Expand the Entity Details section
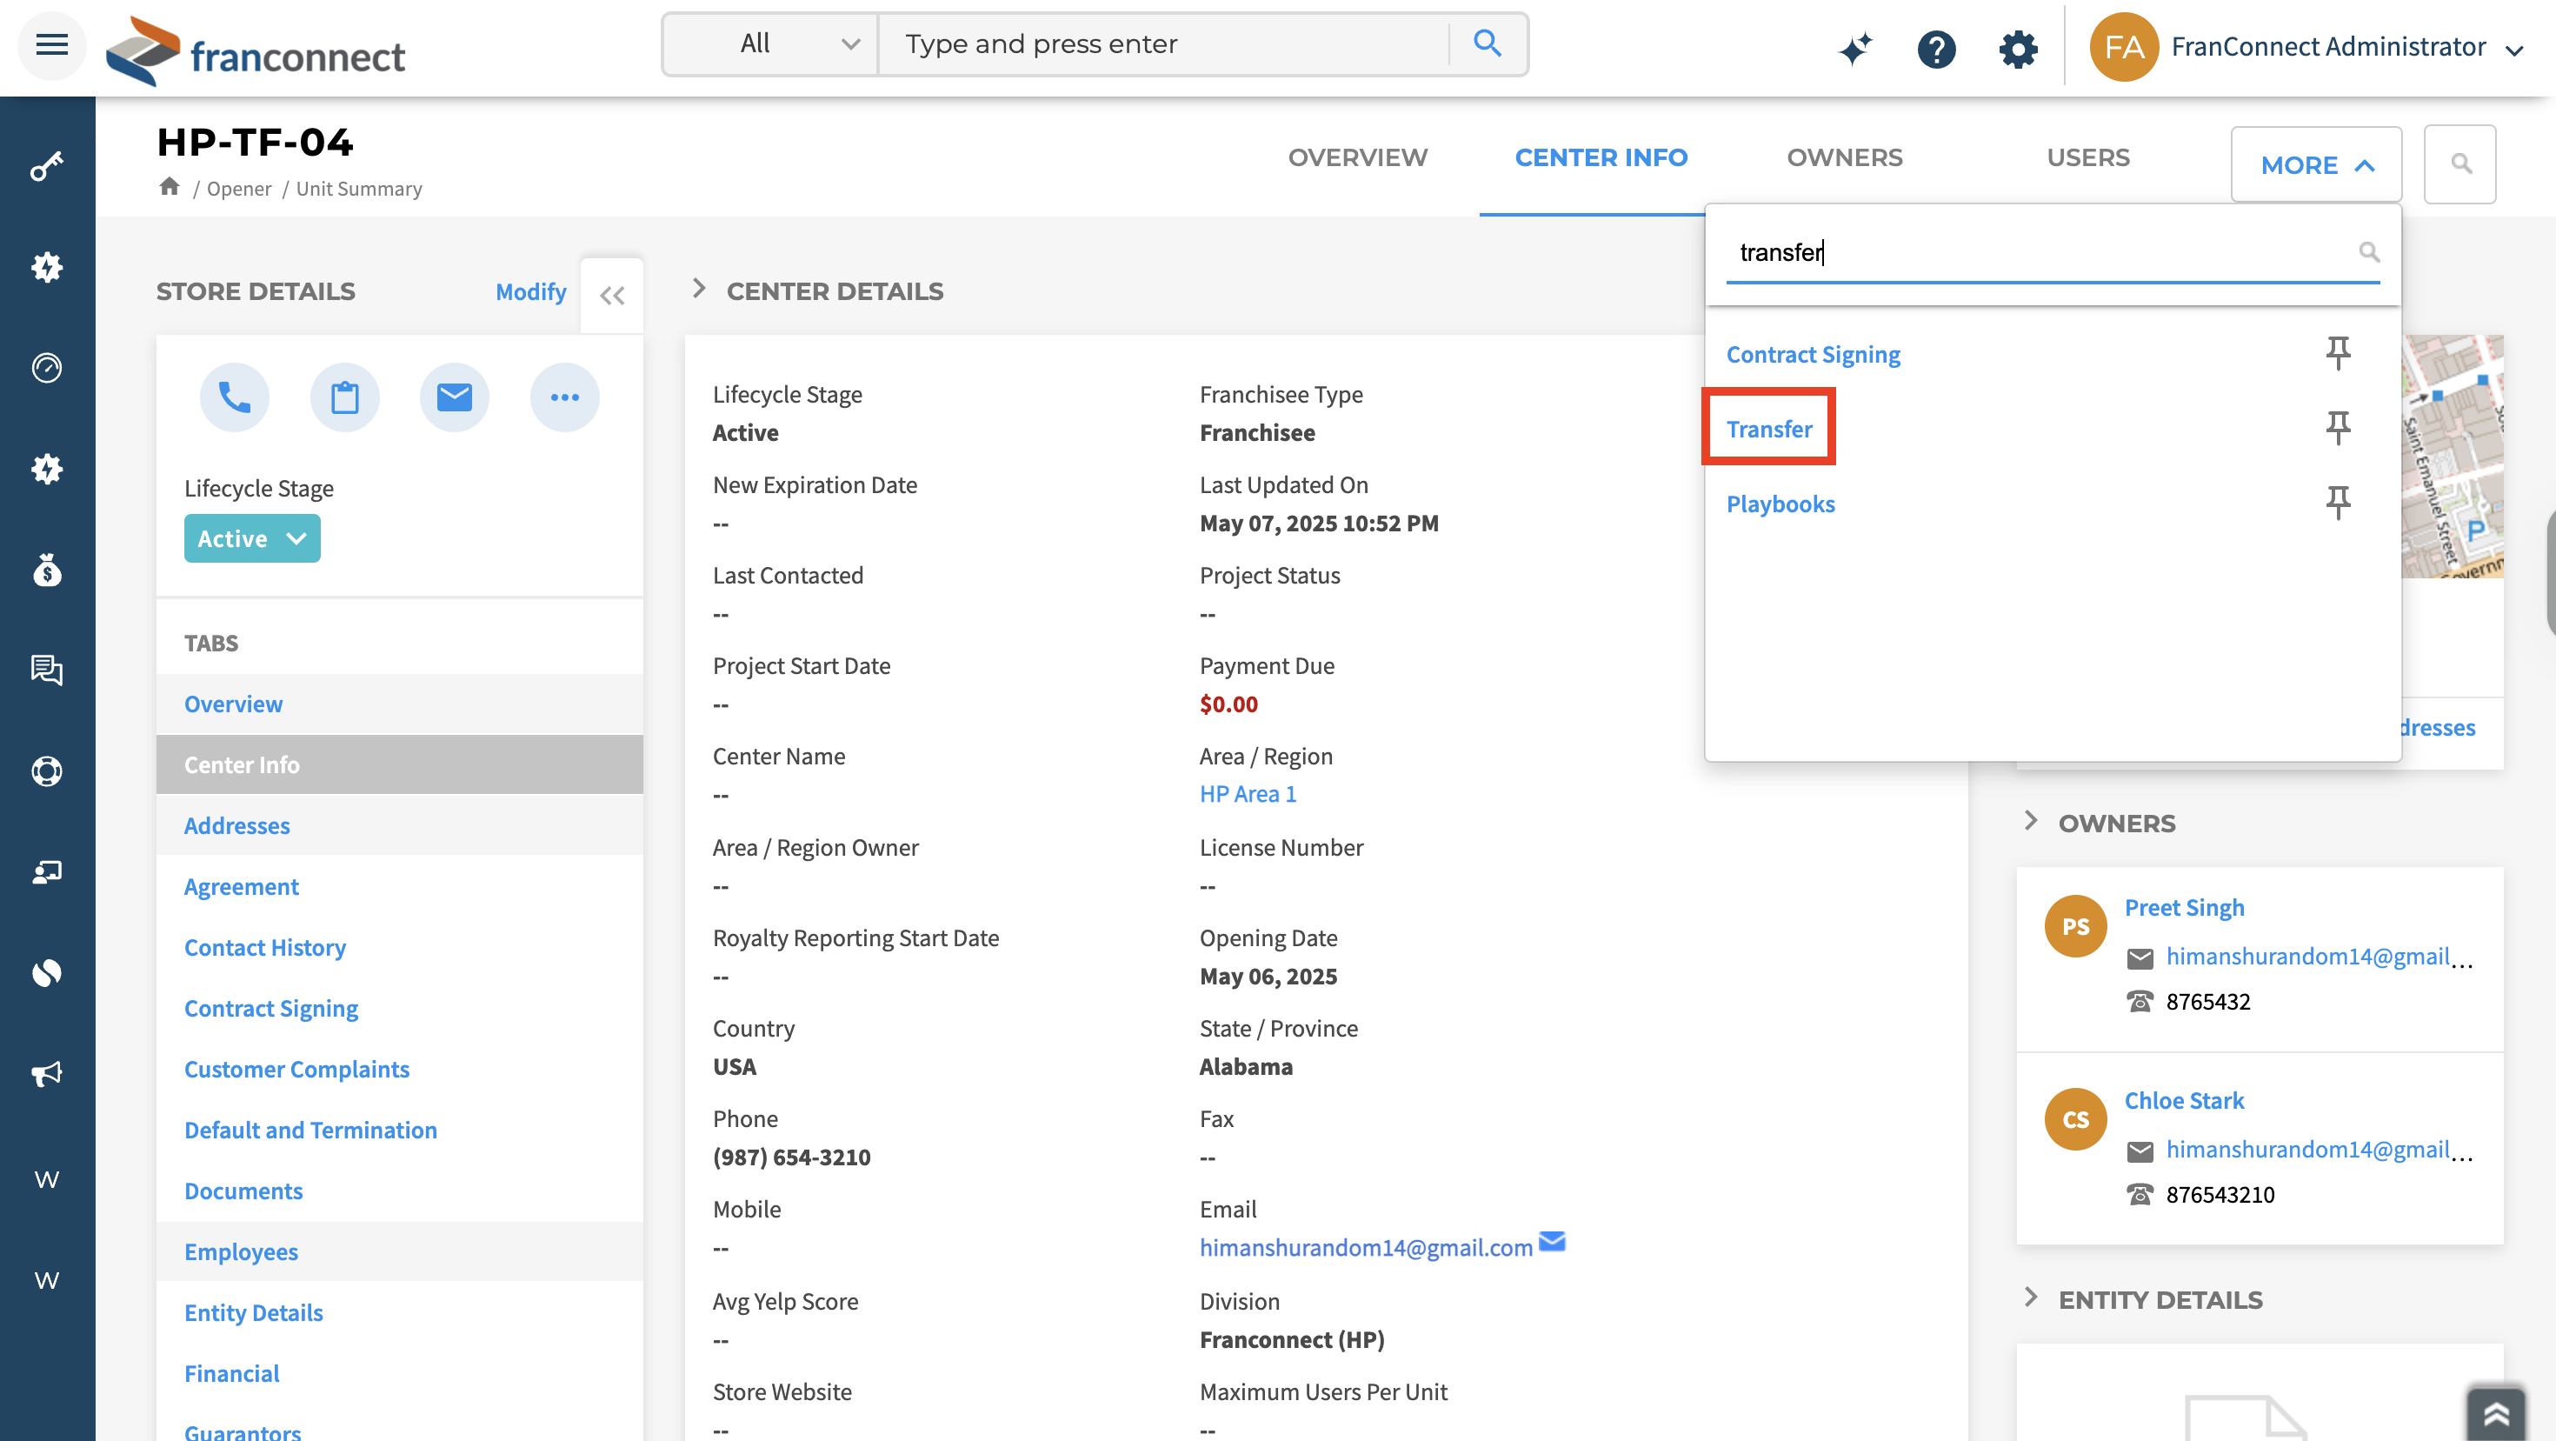Image resolution: width=2556 pixels, height=1441 pixels. coord(2031,1298)
